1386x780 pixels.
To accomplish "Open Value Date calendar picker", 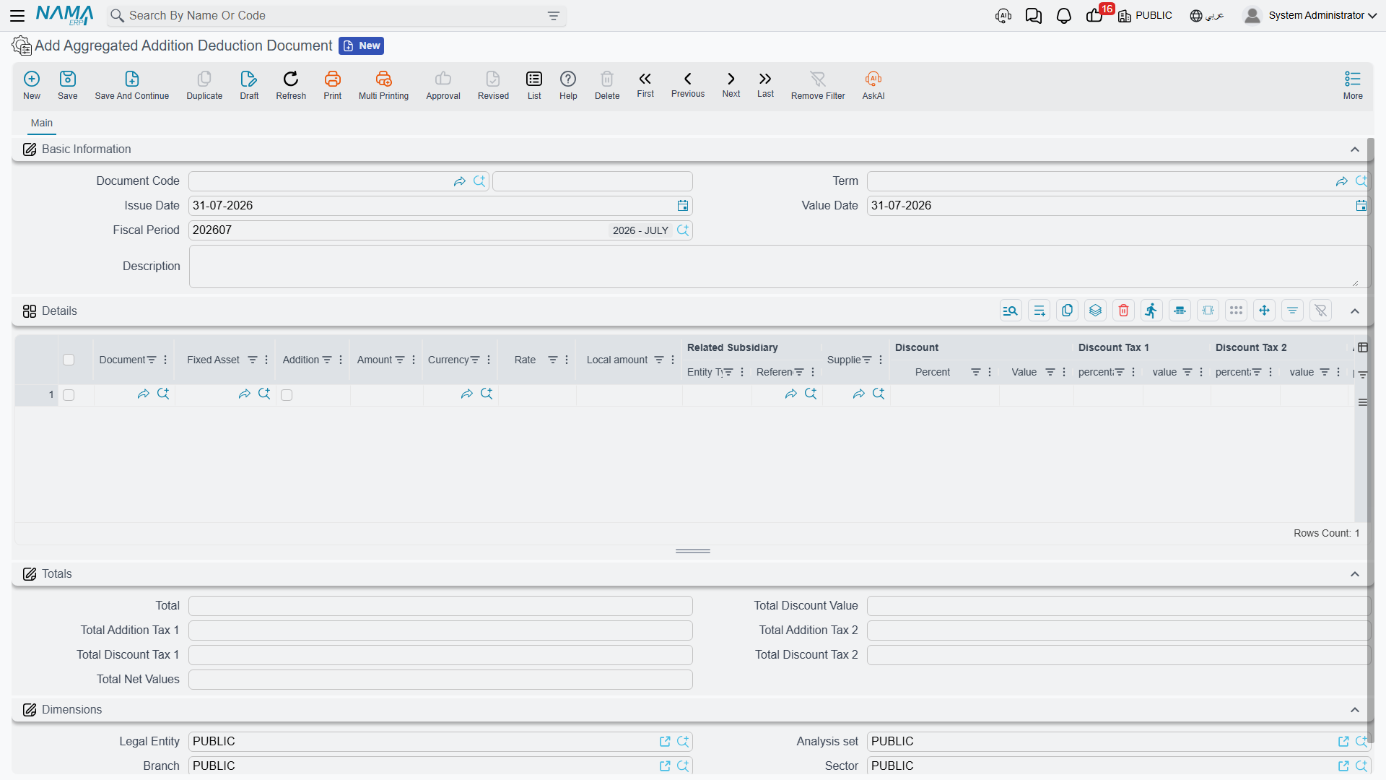I will click(x=1361, y=206).
